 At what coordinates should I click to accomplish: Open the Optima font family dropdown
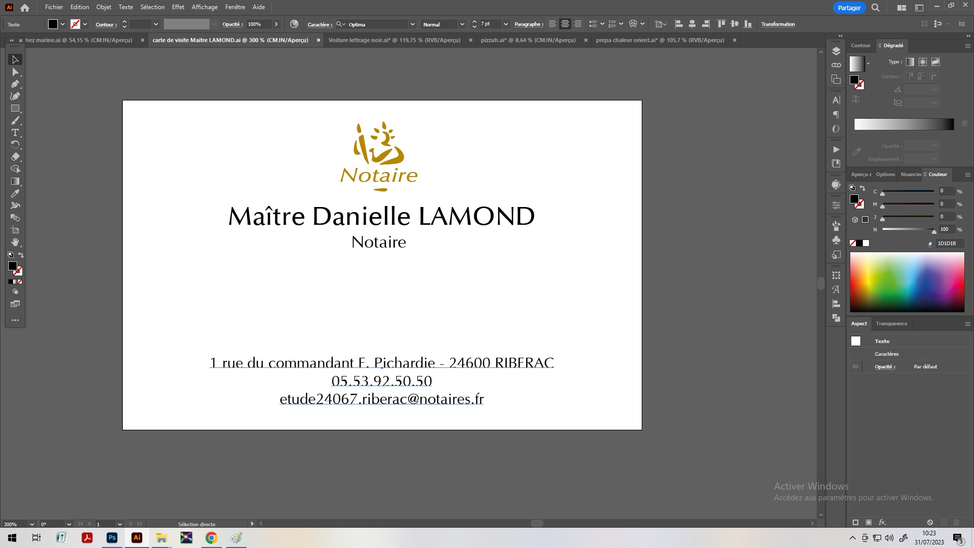tap(412, 24)
